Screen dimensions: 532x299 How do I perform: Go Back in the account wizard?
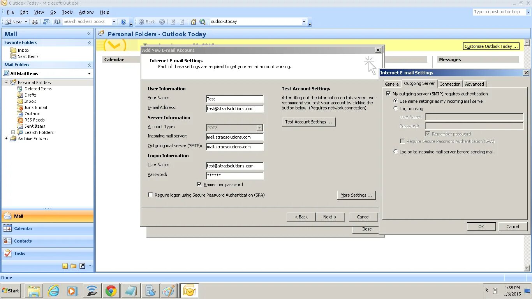click(x=301, y=217)
